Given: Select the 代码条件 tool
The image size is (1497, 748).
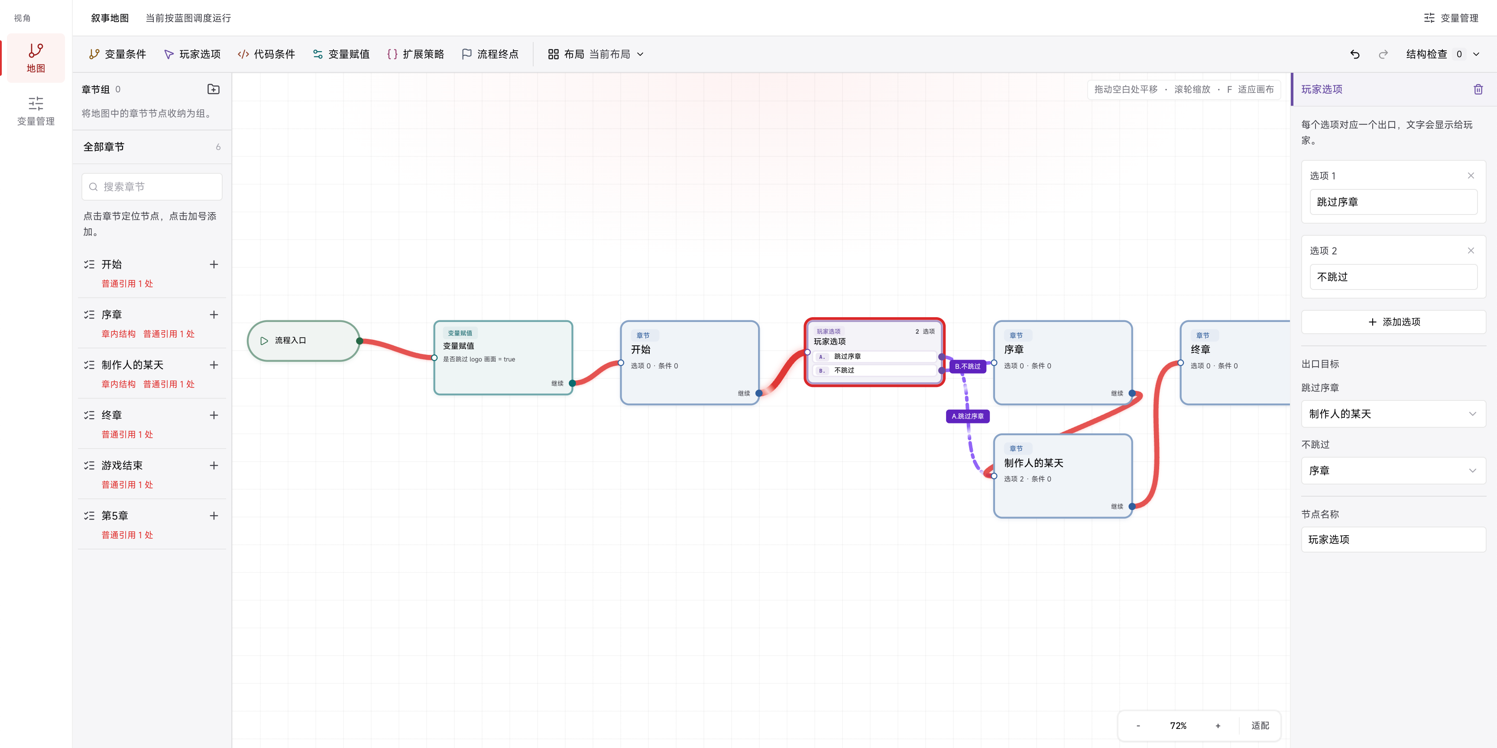Looking at the screenshot, I should (266, 54).
